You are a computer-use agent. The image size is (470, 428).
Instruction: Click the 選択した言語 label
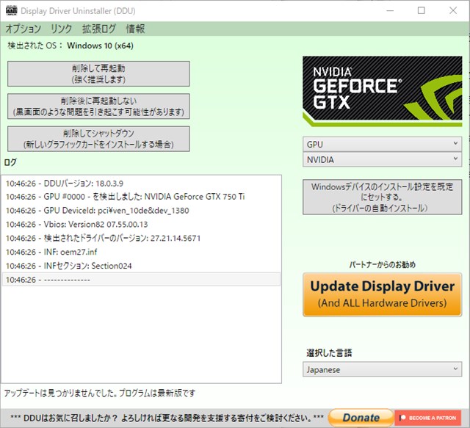coord(329,353)
